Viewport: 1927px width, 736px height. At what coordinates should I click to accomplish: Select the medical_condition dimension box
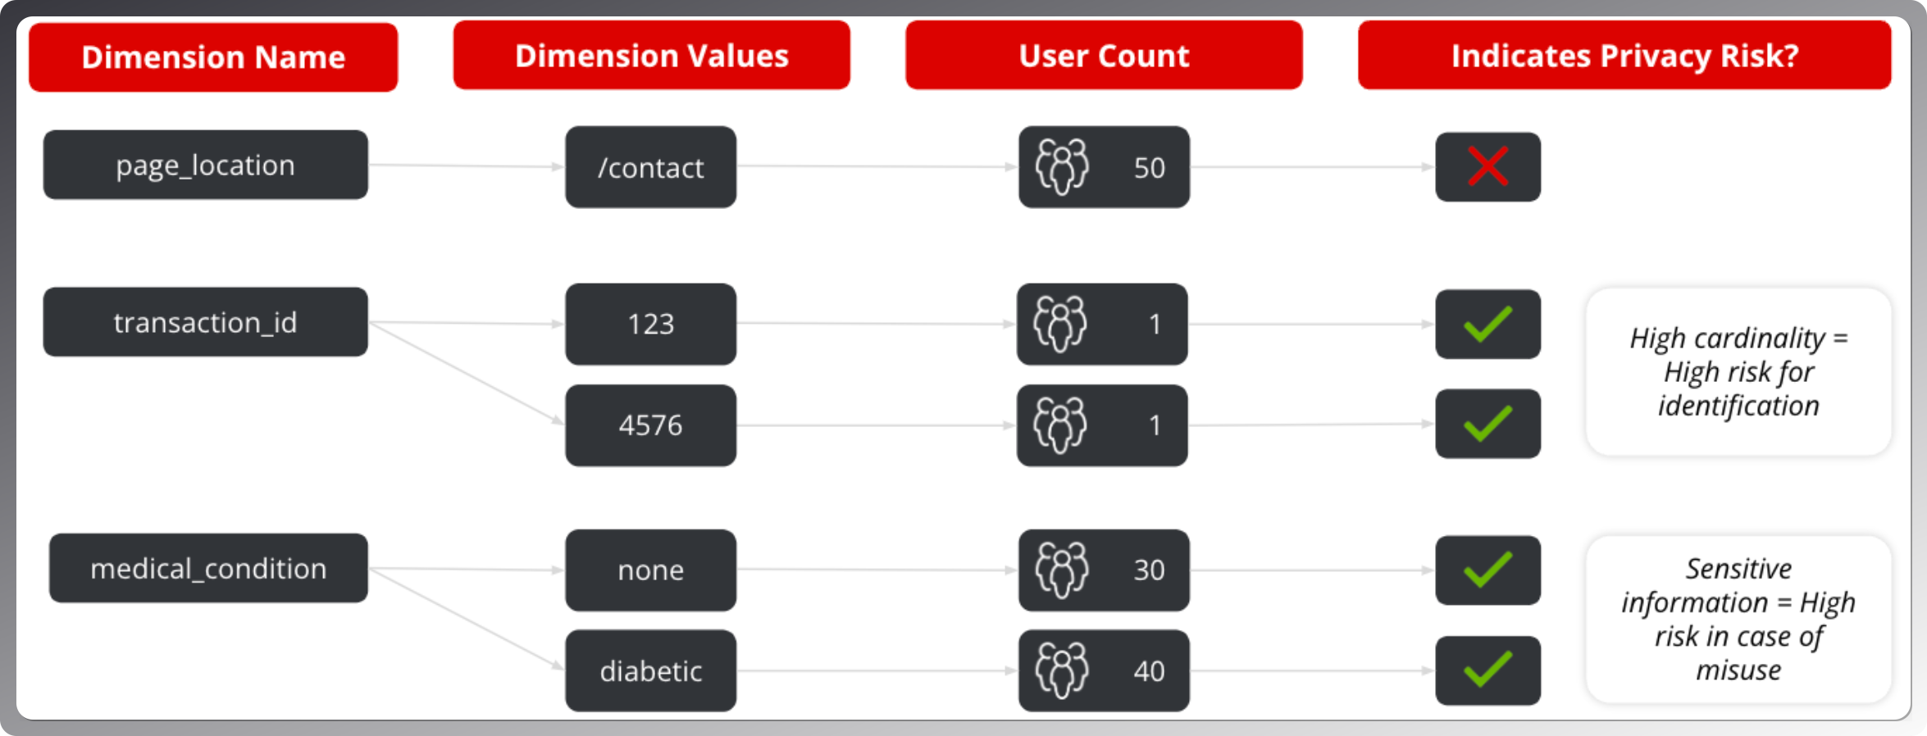(208, 568)
